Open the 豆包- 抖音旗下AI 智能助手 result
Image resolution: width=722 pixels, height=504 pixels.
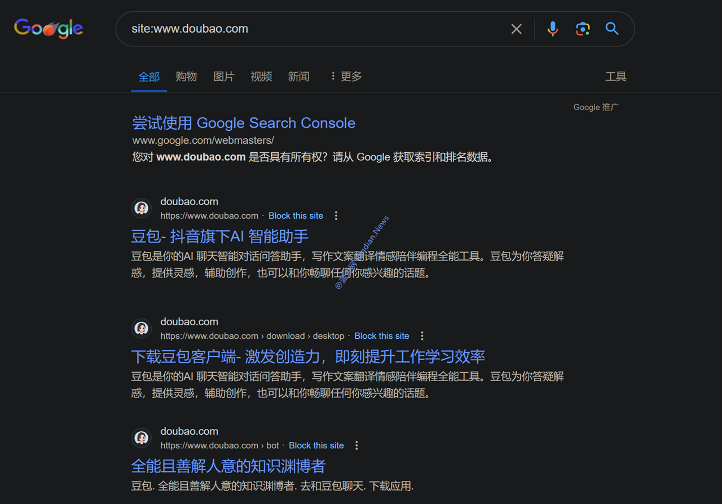click(220, 236)
